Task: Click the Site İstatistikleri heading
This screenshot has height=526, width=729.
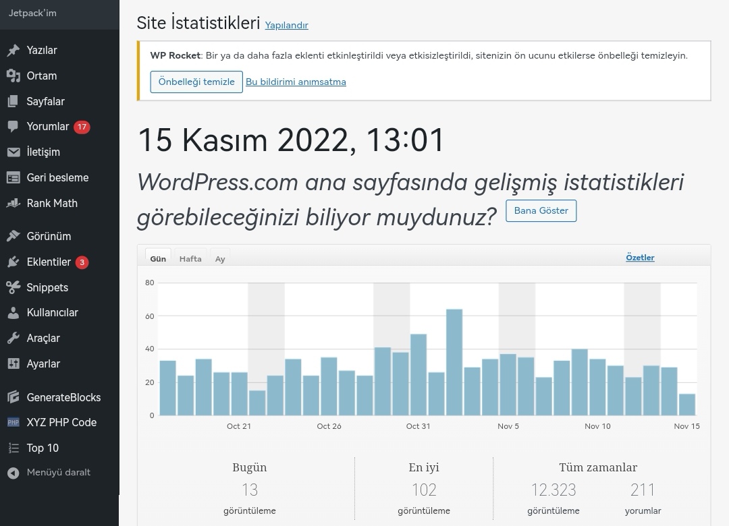Action: 198,23
